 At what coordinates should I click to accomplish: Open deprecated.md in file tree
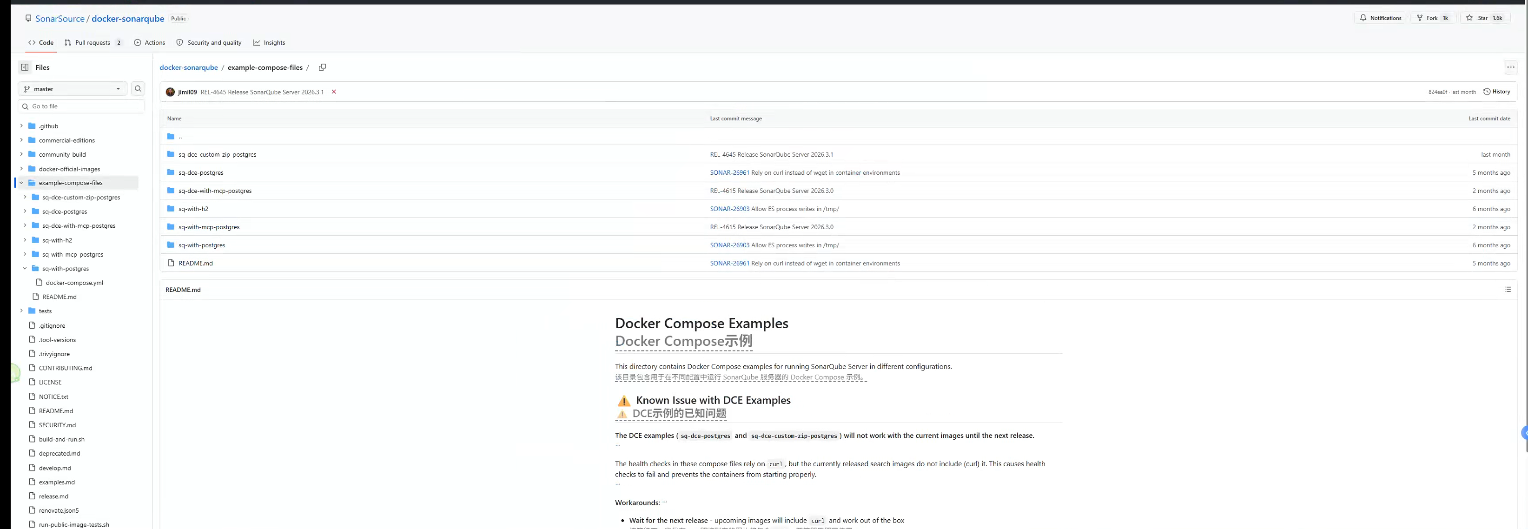coord(60,453)
